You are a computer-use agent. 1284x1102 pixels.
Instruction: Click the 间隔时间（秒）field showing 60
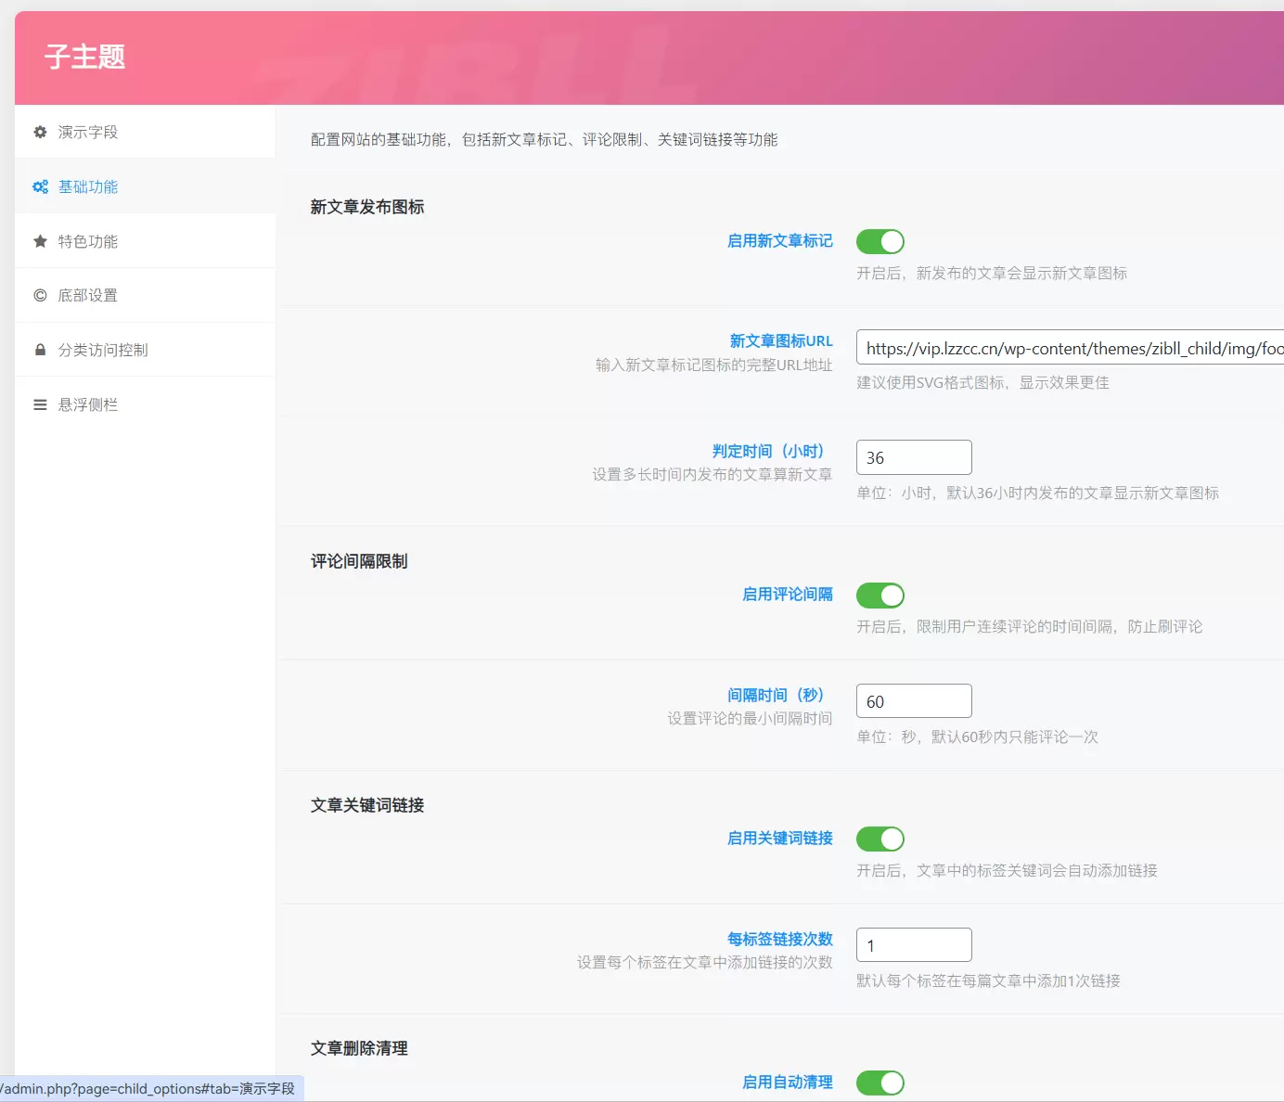pyautogui.click(x=914, y=701)
